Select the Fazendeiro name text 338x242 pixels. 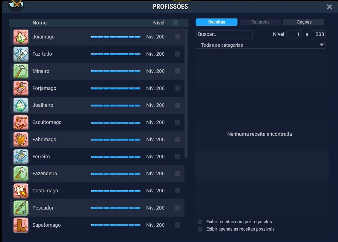[45, 174]
